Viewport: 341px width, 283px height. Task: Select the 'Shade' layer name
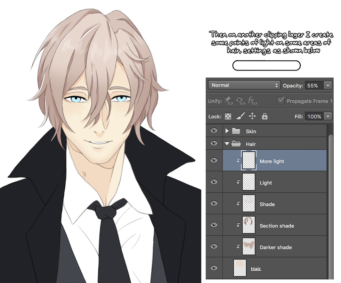pos(267,204)
